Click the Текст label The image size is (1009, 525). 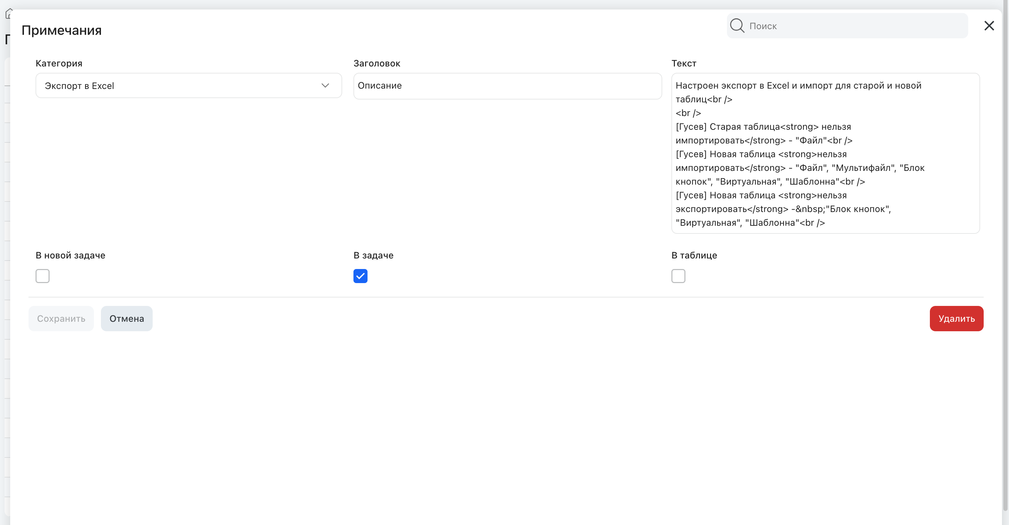[684, 63]
